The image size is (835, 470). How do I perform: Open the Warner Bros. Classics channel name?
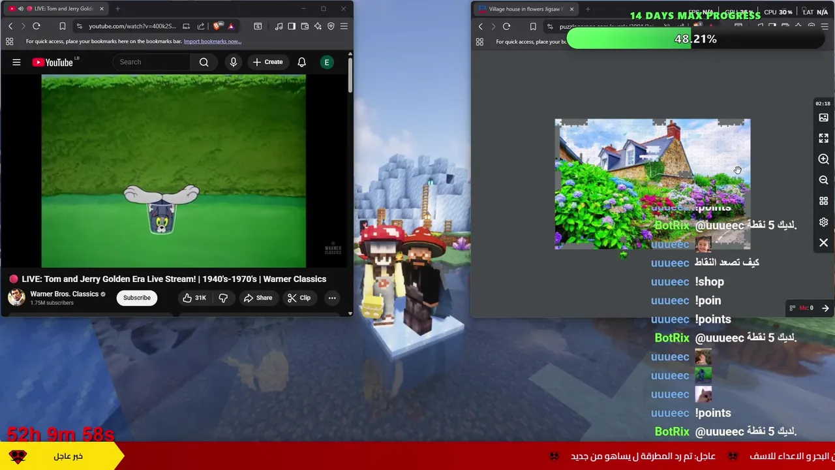[x=64, y=294]
